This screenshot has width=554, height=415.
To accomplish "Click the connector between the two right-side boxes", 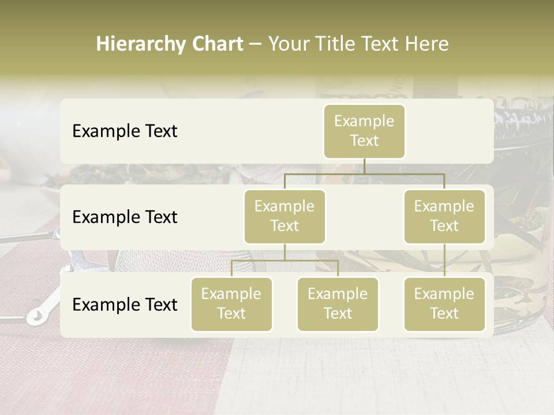I will pyautogui.click(x=444, y=261).
